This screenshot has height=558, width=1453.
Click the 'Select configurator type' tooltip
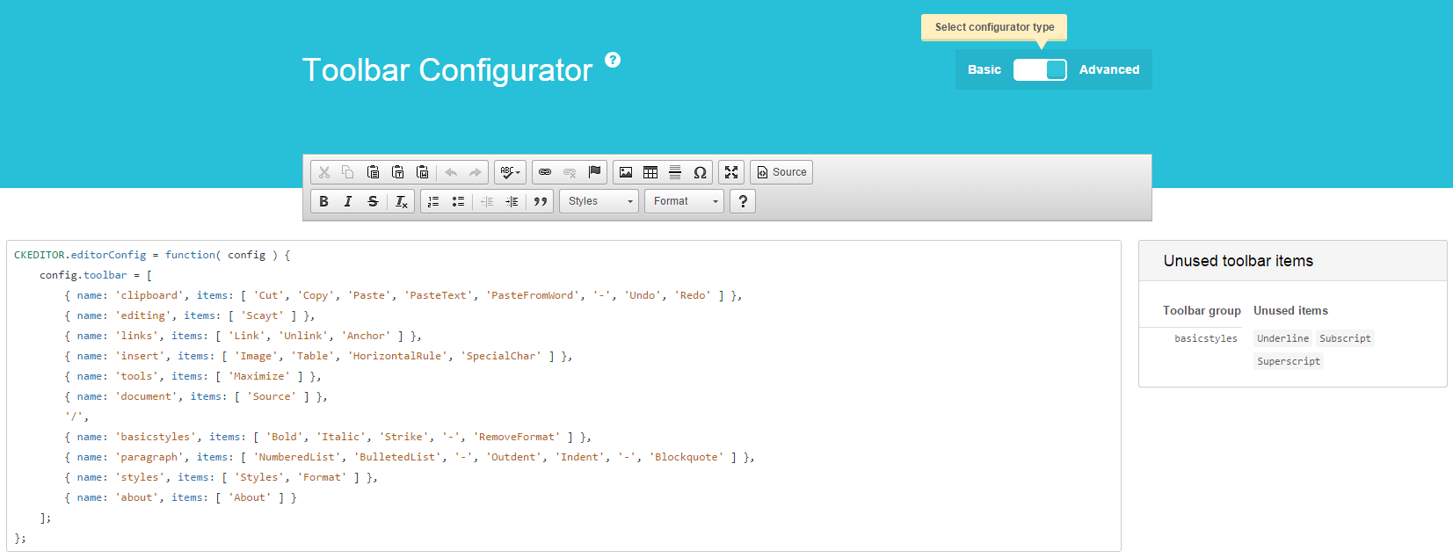tap(994, 27)
